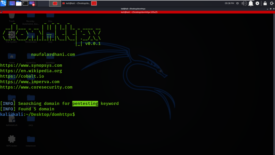275x155 pixels.
Task: Open the power manager lightning icon
Action: pyautogui.click(x=257, y=3)
